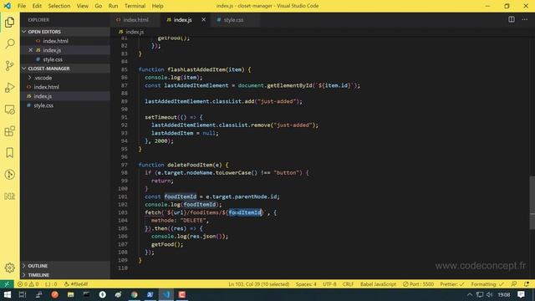
Task: Open the Go menu
Action: (x=99, y=6)
